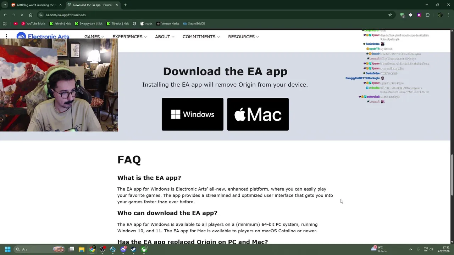Click the globe bookmark icon
The width and height of the screenshot is (454, 255).
tap(135, 24)
